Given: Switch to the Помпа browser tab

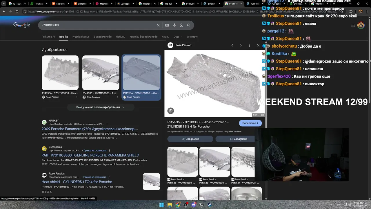Looking at the screenshot, I should (39, 4).
